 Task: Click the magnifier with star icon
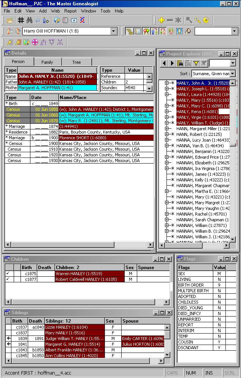click(x=198, y=20)
